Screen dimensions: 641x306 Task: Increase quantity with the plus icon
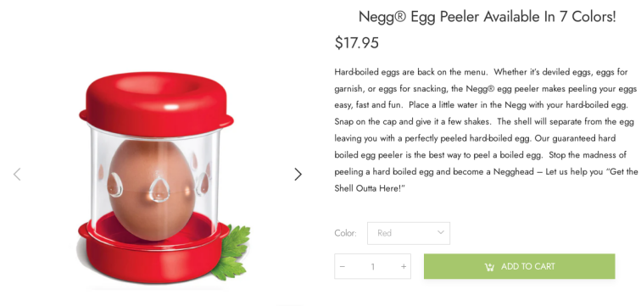pos(404,266)
